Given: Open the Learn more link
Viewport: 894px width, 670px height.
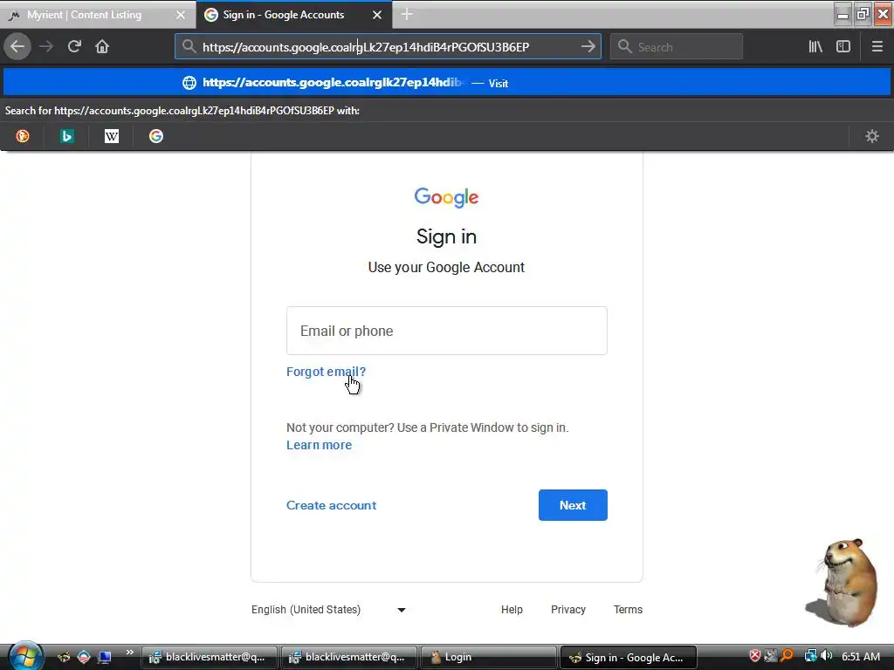Looking at the screenshot, I should (319, 445).
